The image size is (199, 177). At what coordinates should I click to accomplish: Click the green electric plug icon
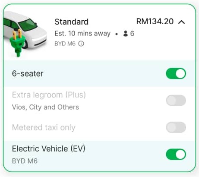[x=17, y=43]
